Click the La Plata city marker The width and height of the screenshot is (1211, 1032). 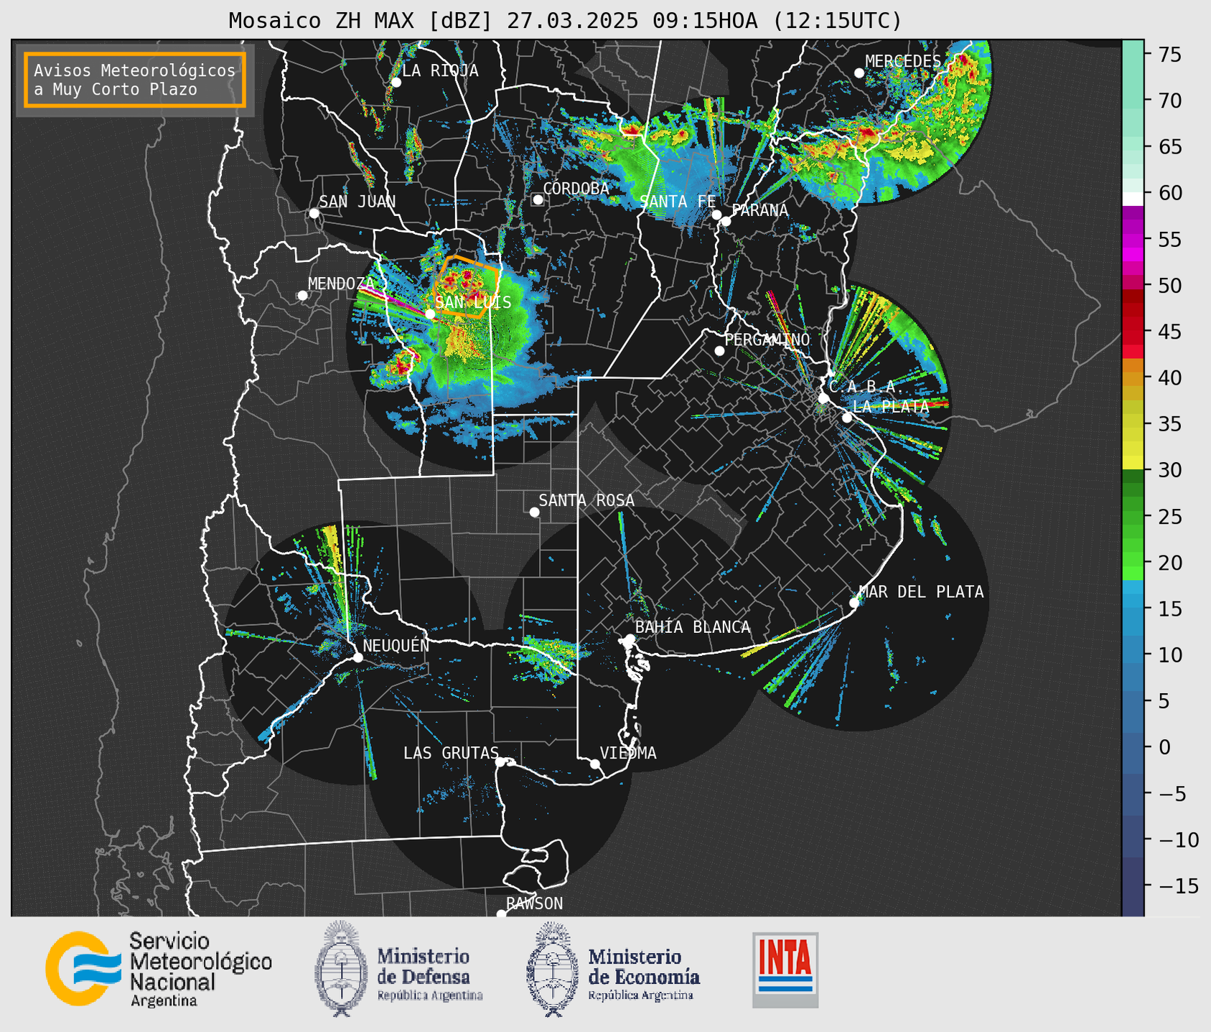[x=847, y=418]
